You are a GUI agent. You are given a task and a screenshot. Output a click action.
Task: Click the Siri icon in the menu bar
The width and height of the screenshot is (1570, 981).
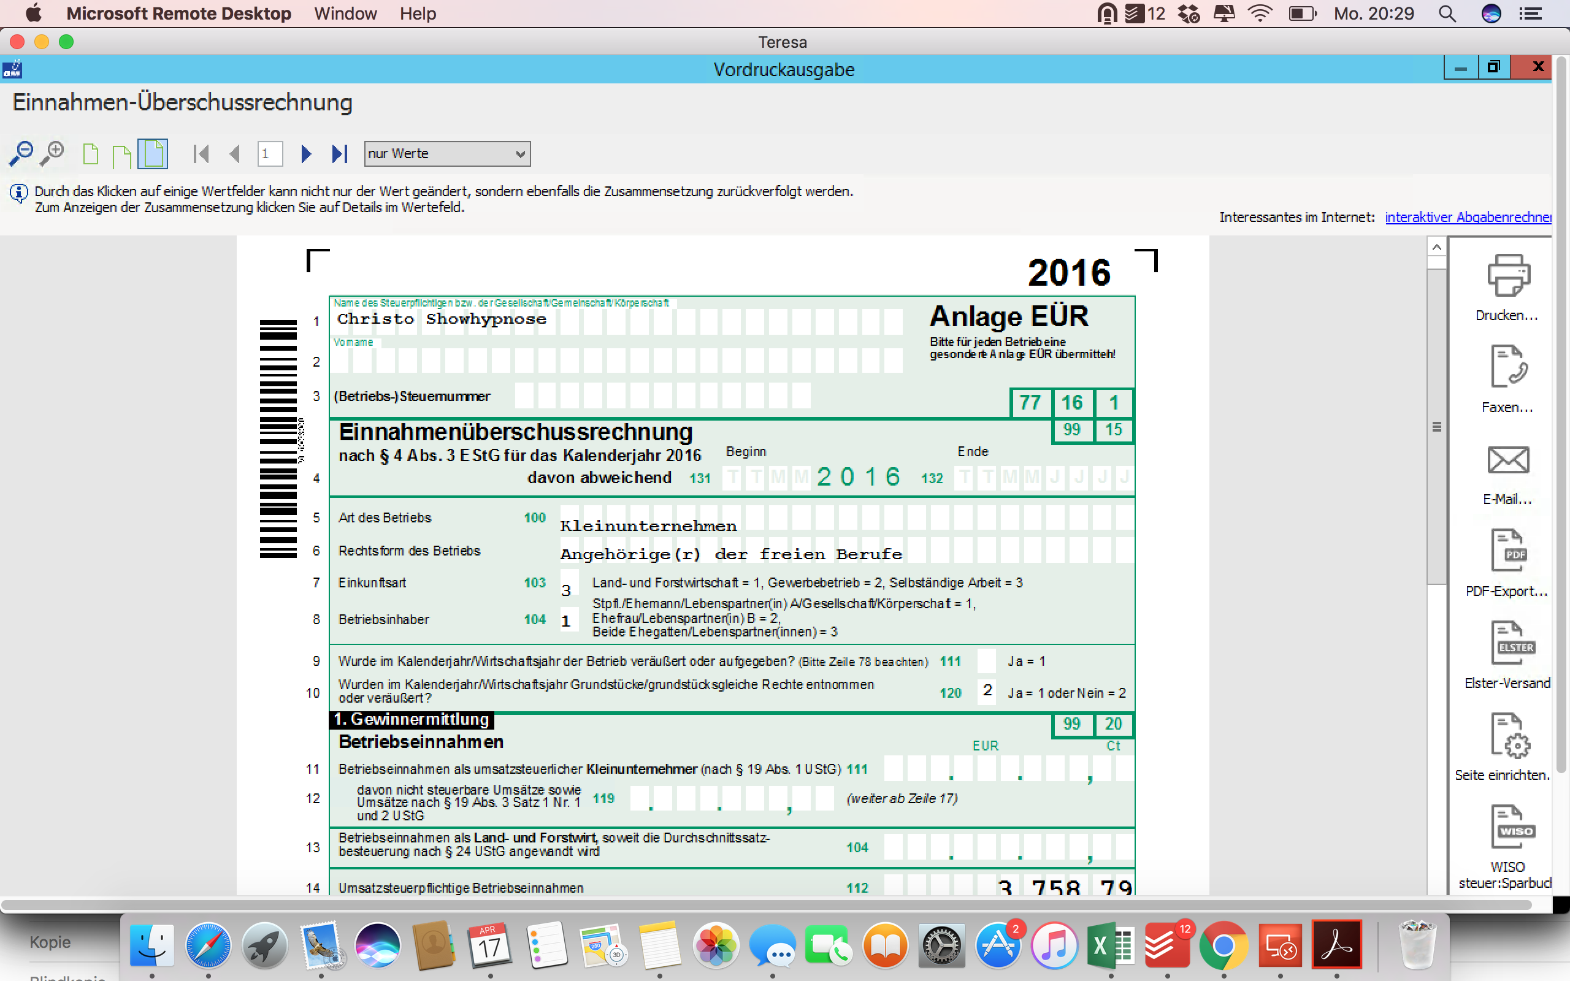(x=1491, y=13)
